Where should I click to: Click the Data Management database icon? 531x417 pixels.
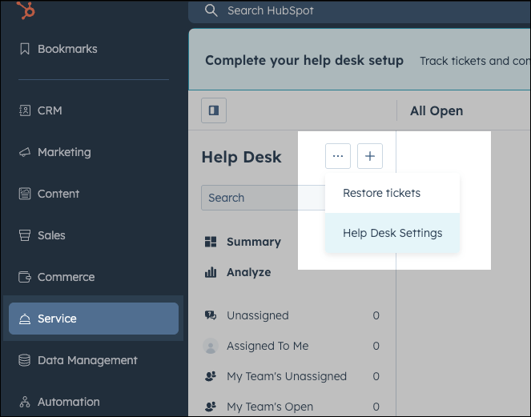point(24,360)
